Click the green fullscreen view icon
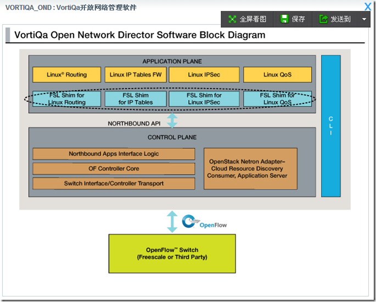 point(232,19)
